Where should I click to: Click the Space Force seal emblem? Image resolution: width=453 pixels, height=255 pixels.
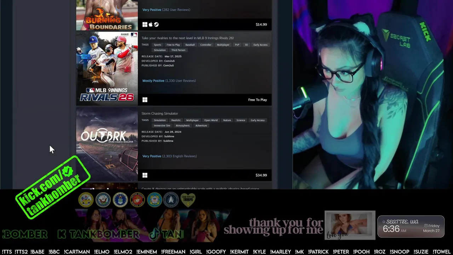pos(171,200)
